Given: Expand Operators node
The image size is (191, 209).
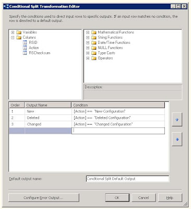Looking at the screenshot, I should (88, 58).
